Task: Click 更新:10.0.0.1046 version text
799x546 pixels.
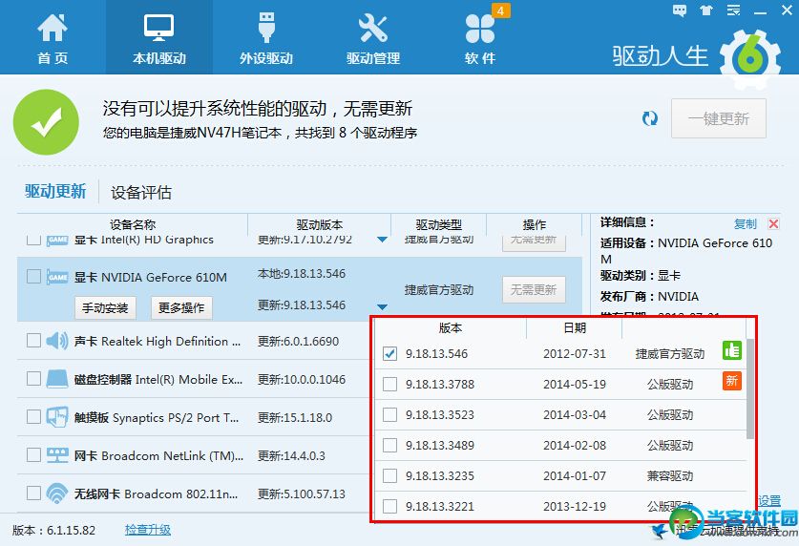Action: pyautogui.click(x=302, y=380)
